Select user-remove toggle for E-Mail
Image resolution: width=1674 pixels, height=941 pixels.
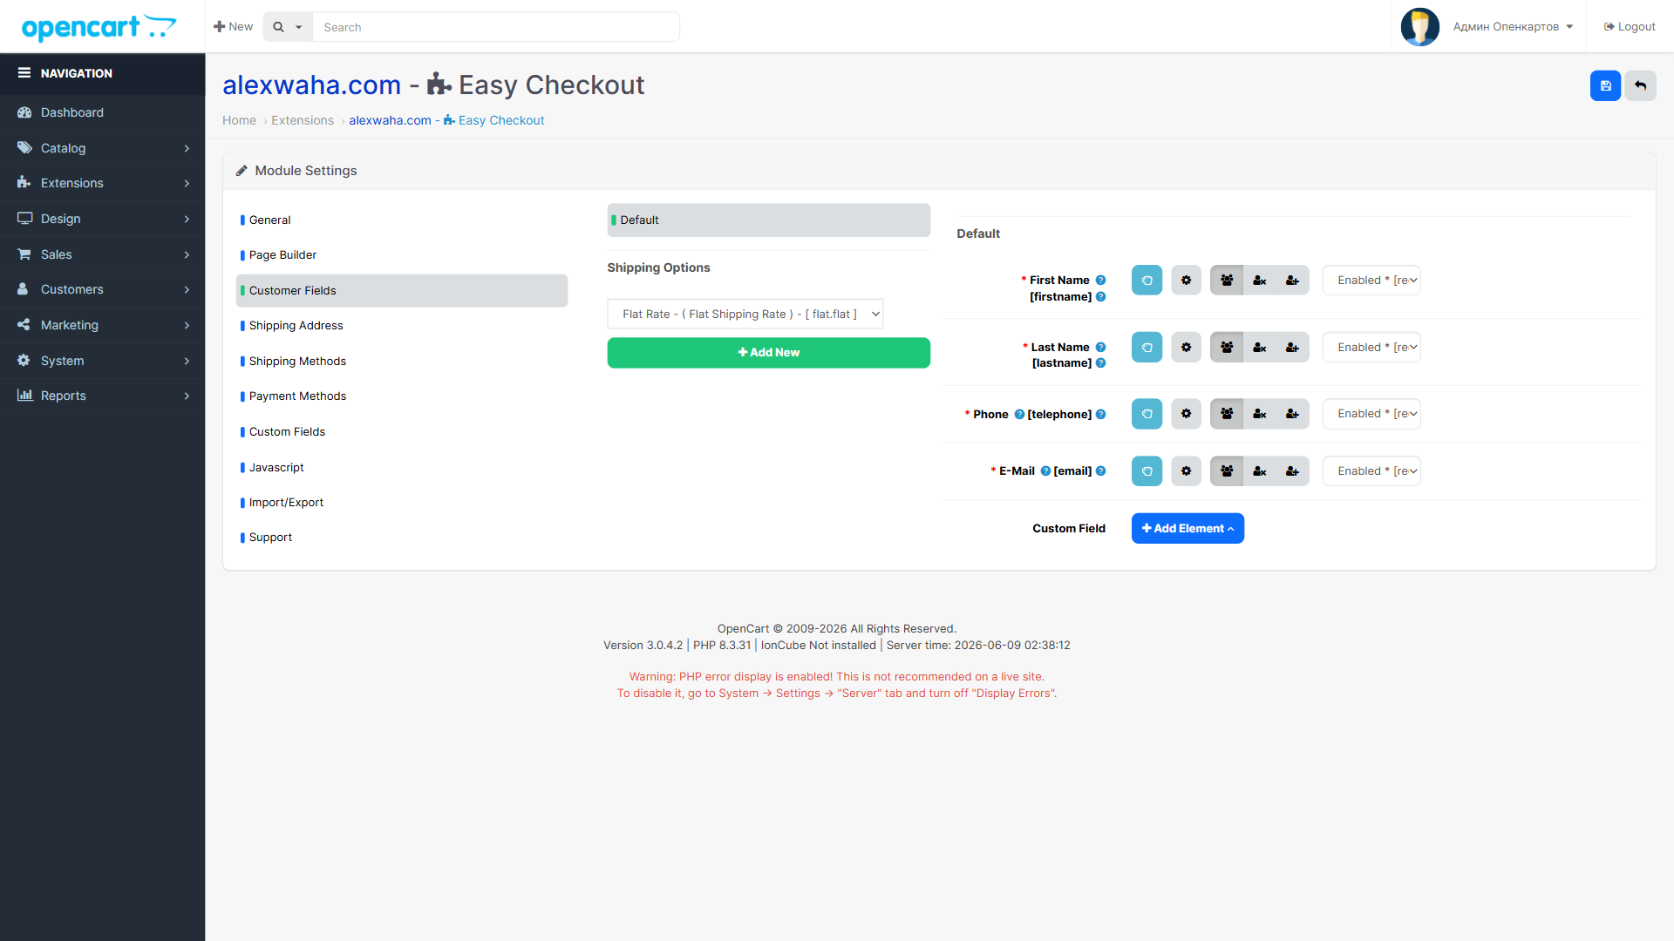[1260, 471]
